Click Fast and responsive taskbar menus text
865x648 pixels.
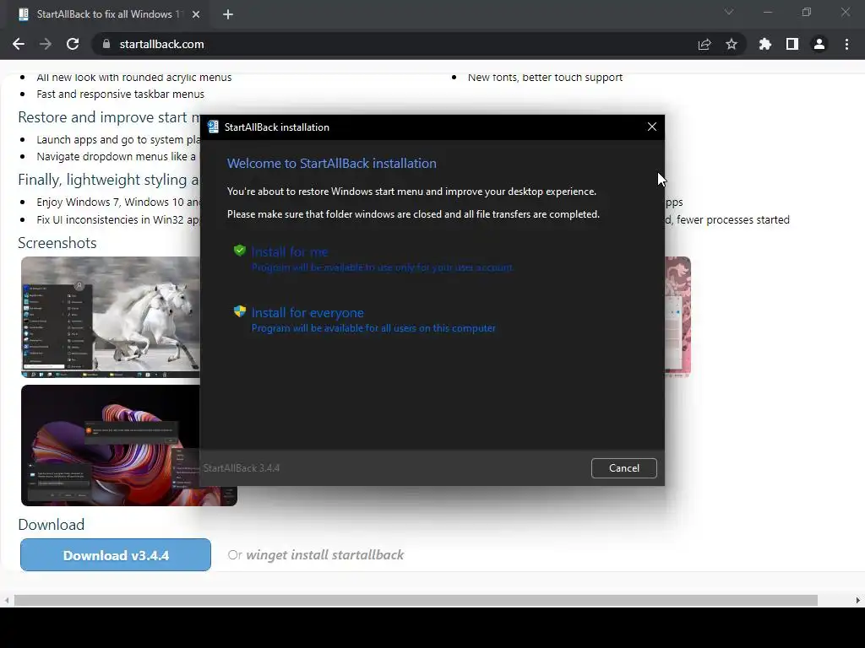coord(120,94)
